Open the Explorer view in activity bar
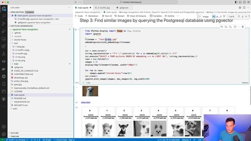This screenshot has width=251, height=141. [x=4, y=9]
